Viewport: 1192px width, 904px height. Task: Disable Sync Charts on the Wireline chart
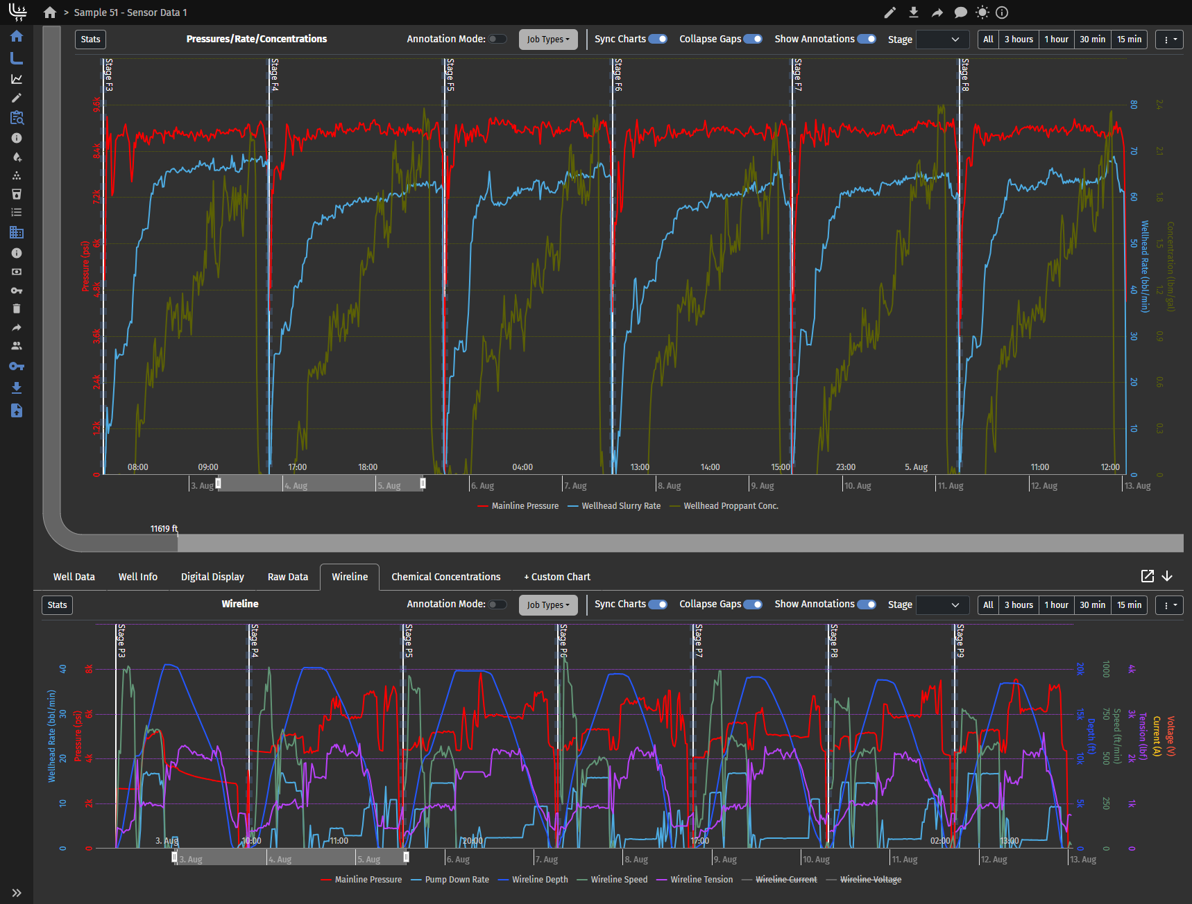tap(658, 604)
